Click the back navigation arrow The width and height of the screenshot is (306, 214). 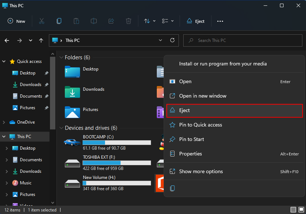pyautogui.click(x=7, y=40)
